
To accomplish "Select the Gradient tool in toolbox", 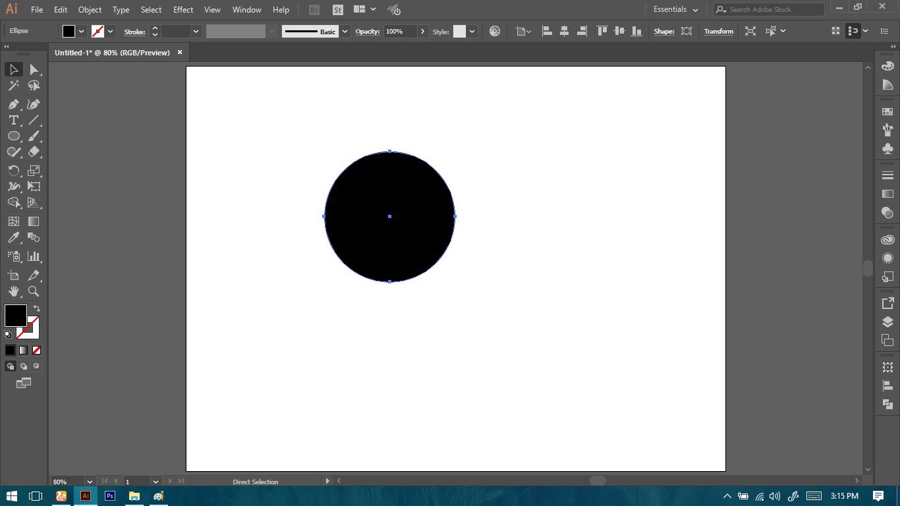I will 34,221.
